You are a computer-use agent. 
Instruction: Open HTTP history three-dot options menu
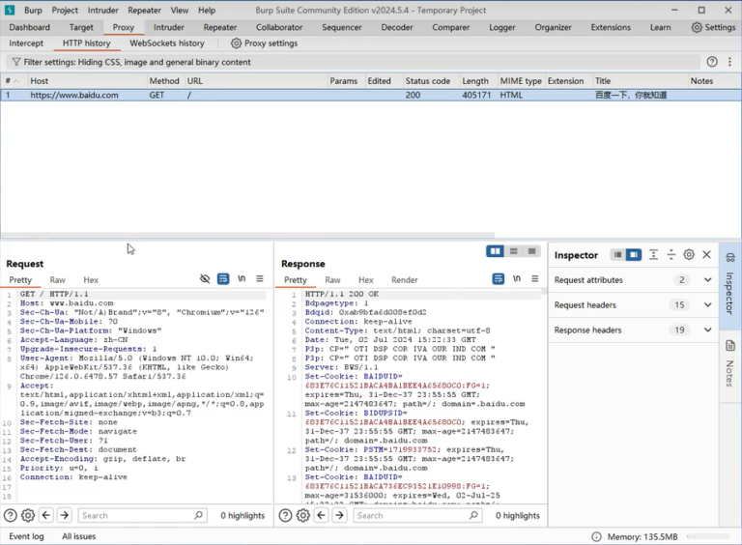click(x=729, y=62)
